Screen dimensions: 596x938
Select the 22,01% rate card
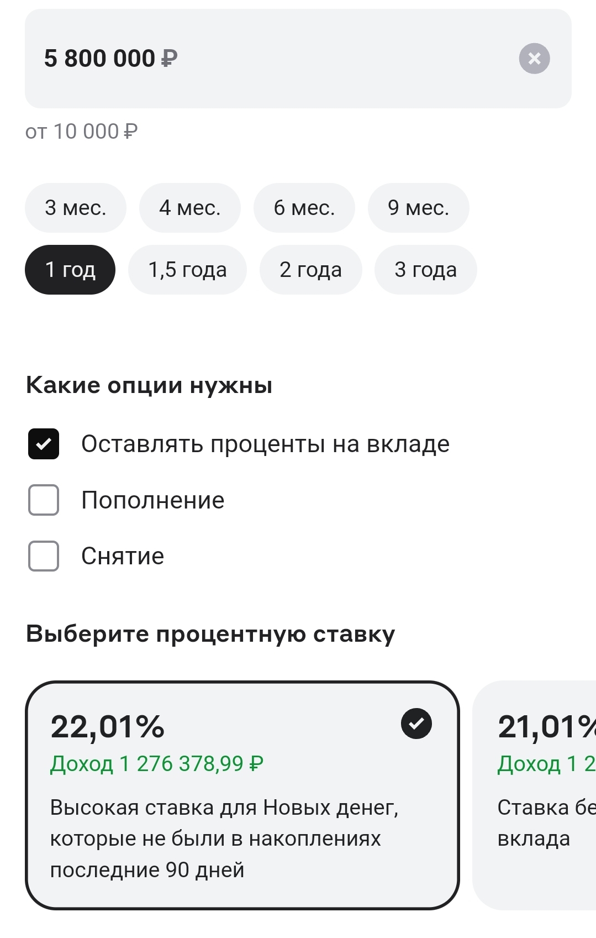(242, 795)
